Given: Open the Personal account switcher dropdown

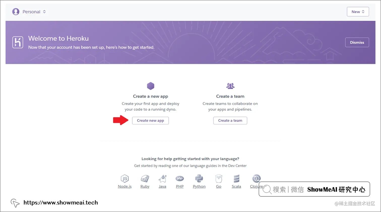Looking at the screenshot, I should tap(29, 12).
